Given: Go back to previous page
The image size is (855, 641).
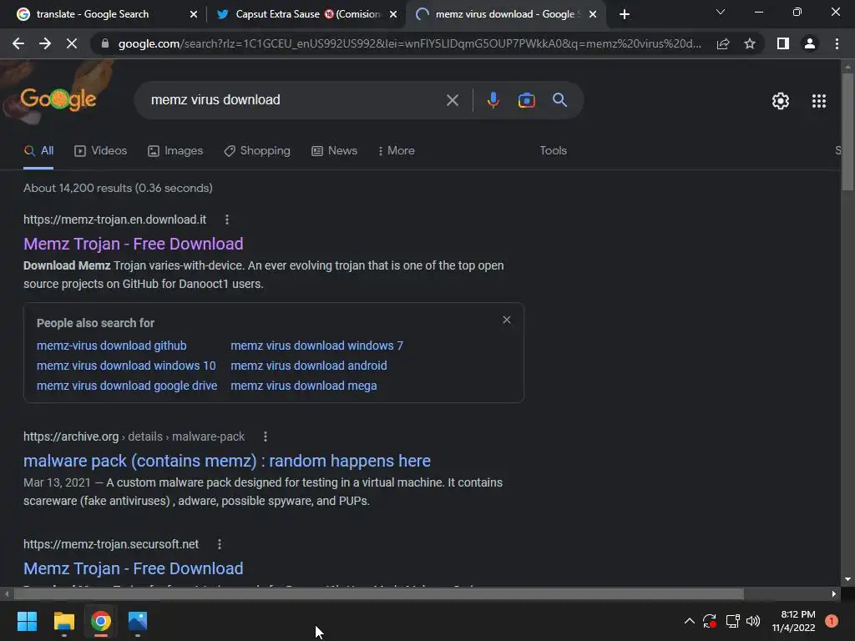Looking at the screenshot, I should click(18, 43).
